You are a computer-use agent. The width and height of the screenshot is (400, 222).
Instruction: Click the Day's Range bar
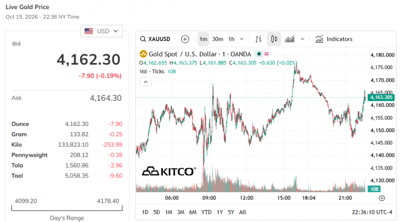pos(67,208)
